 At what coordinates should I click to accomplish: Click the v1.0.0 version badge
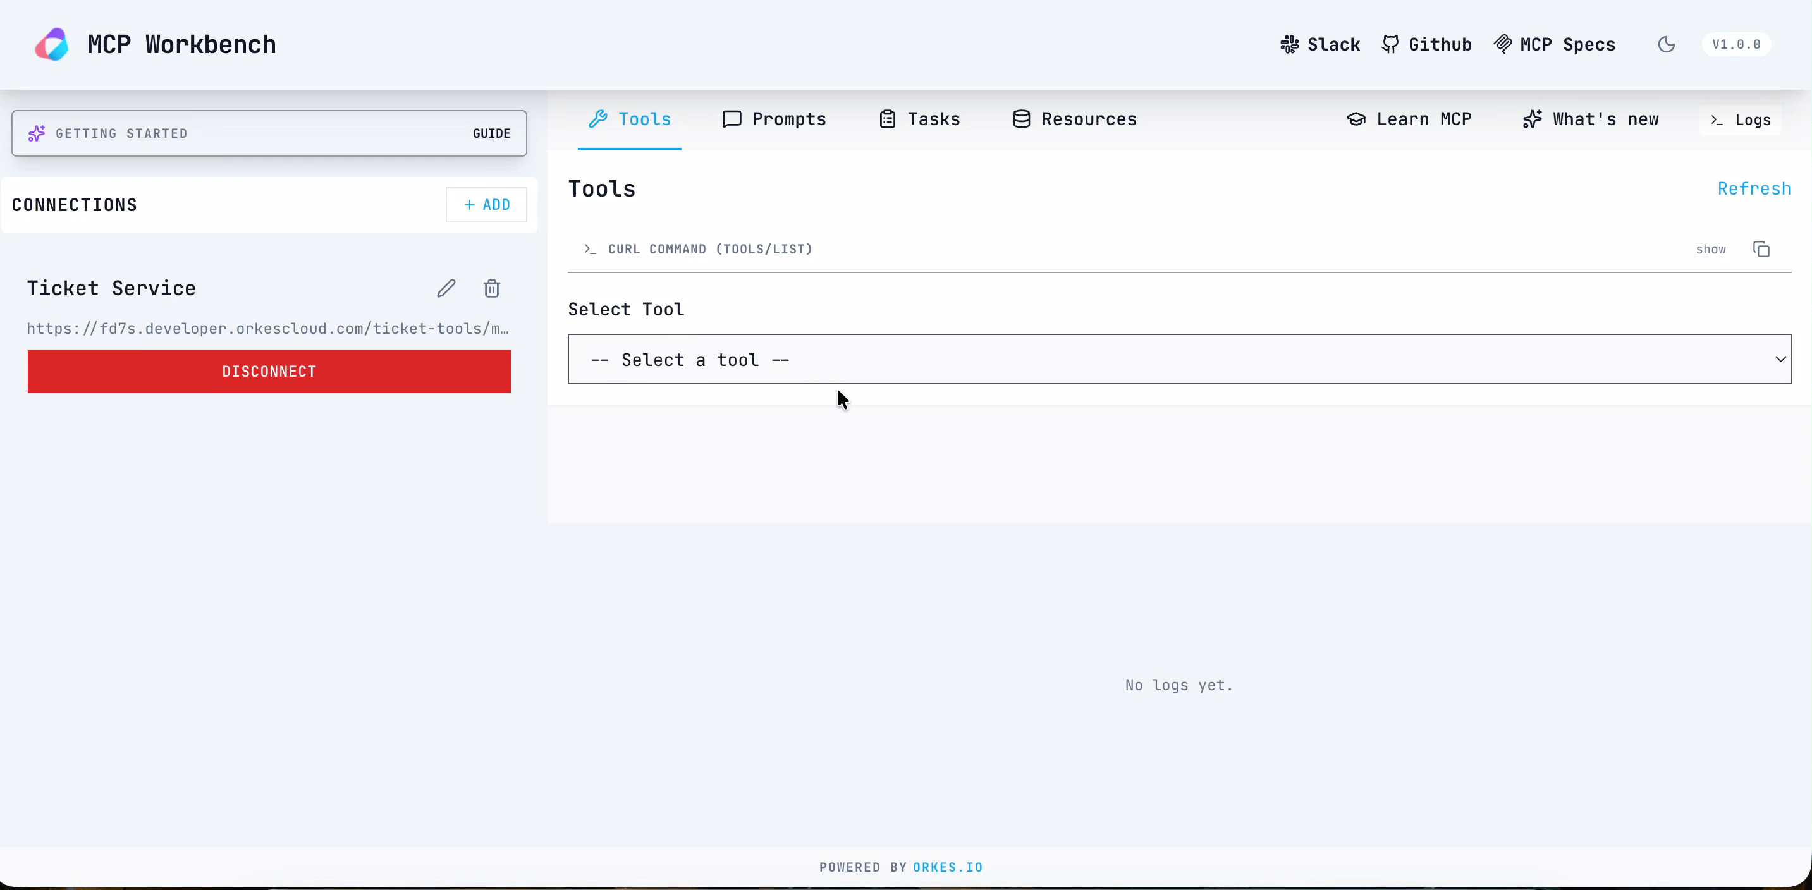tap(1736, 44)
